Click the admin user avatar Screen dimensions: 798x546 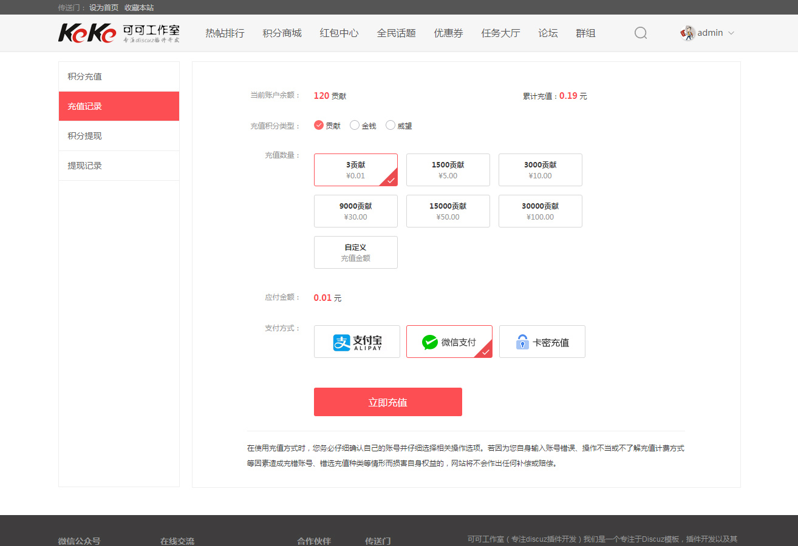point(688,33)
